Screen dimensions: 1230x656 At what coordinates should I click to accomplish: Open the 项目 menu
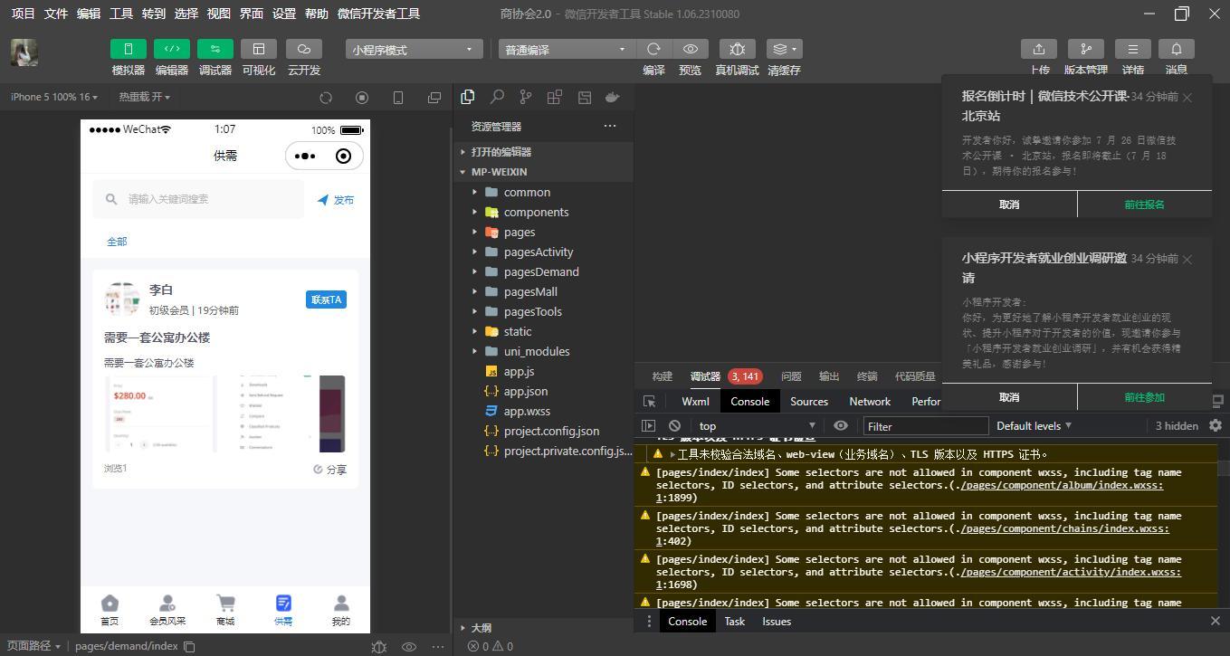(x=23, y=14)
